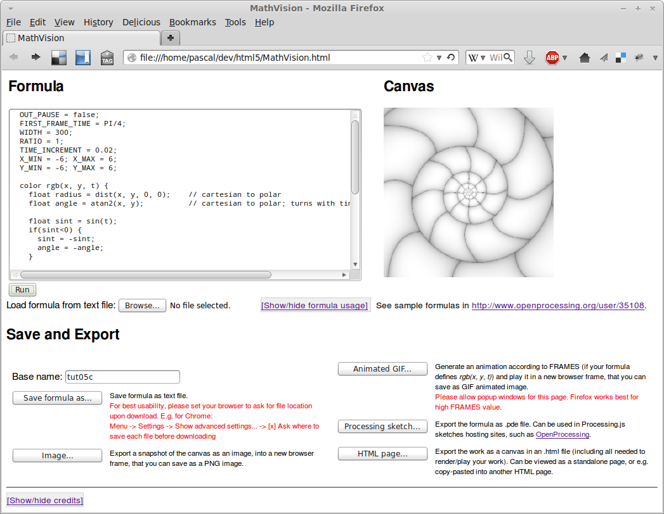664x514 pixels.
Task: Click the Home toolbar icon
Action: pos(584,58)
